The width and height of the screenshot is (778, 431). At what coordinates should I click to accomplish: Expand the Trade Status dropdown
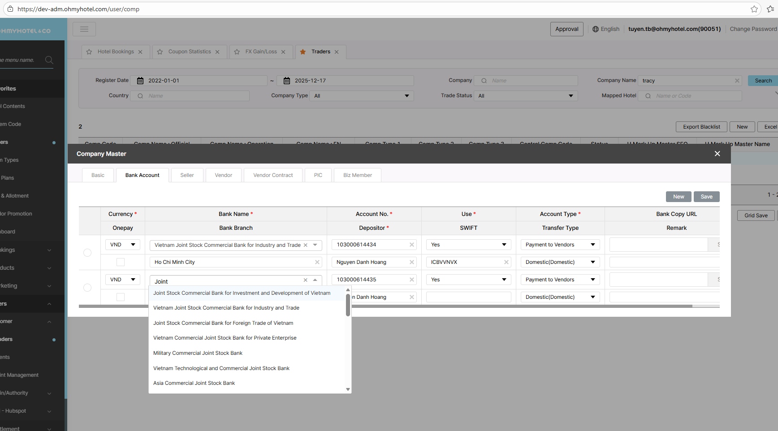[525, 96]
